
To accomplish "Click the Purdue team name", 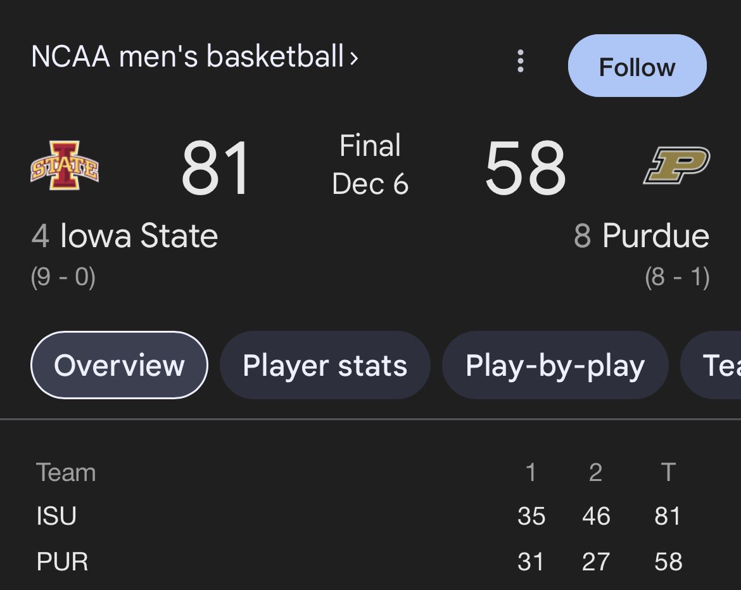I will (x=656, y=236).
